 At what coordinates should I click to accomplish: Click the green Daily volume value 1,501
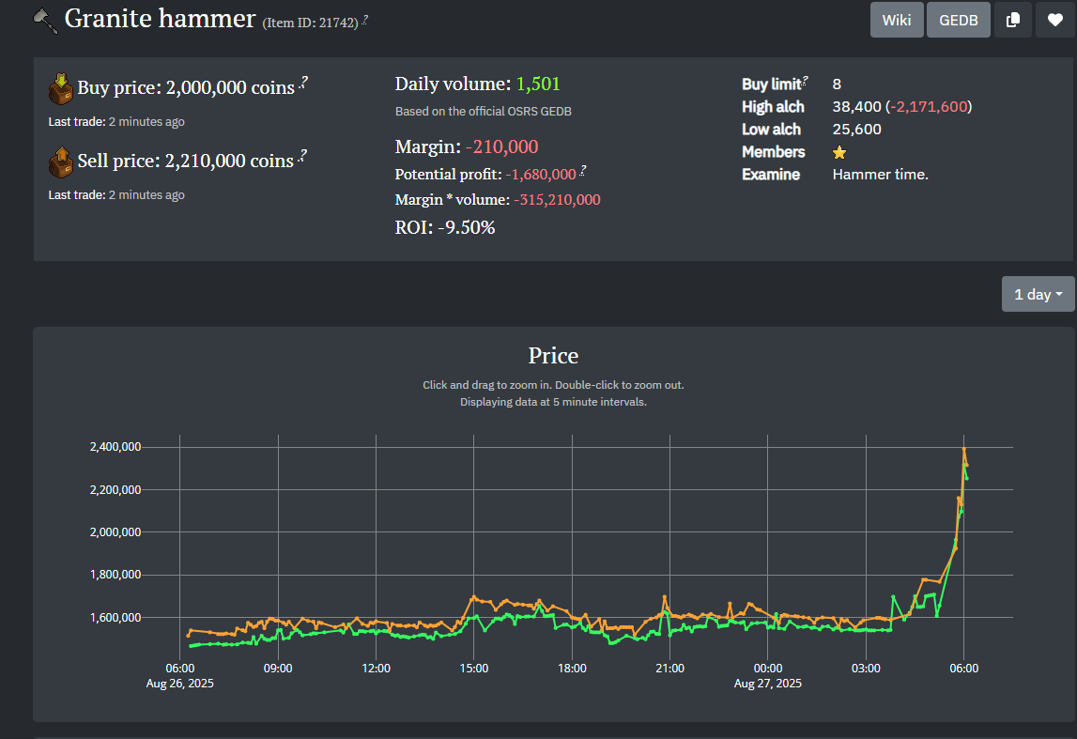point(538,84)
